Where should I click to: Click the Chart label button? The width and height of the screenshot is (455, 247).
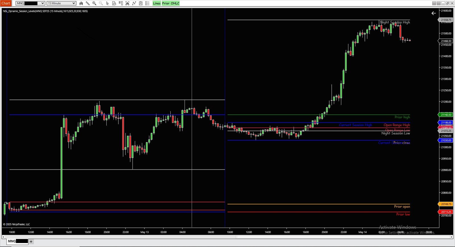point(6,3)
